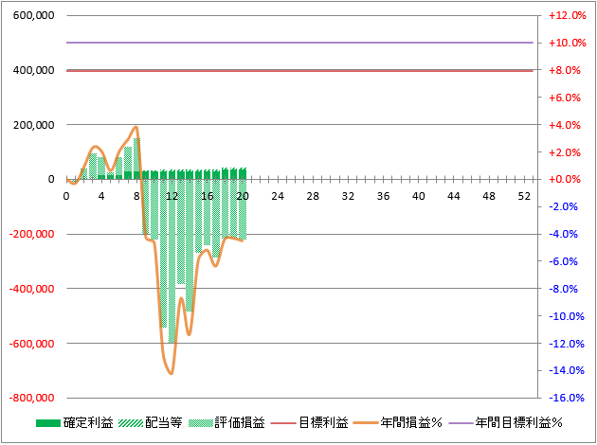
Task: Select the deepest negative bar at week 12
Action: (x=172, y=261)
